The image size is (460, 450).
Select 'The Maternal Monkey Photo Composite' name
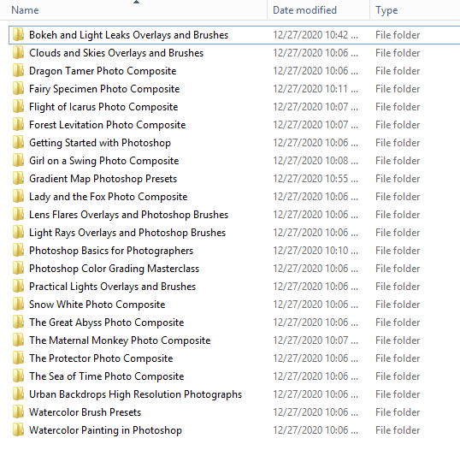[120, 340]
